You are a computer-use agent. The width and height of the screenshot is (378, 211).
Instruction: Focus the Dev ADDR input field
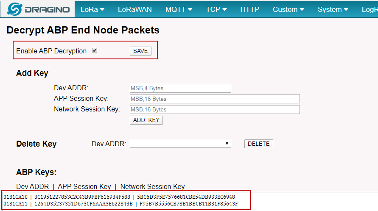180,89
